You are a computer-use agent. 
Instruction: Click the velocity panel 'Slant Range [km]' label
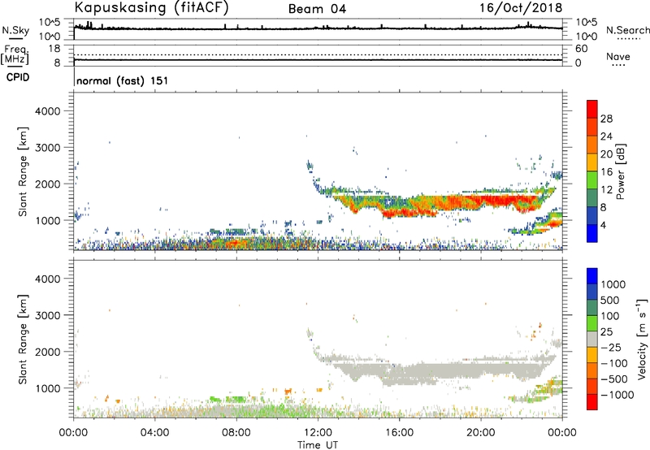23,340
